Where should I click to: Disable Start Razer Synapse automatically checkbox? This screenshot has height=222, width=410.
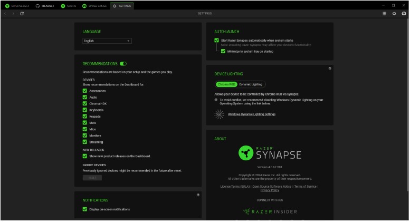(x=216, y=40)
